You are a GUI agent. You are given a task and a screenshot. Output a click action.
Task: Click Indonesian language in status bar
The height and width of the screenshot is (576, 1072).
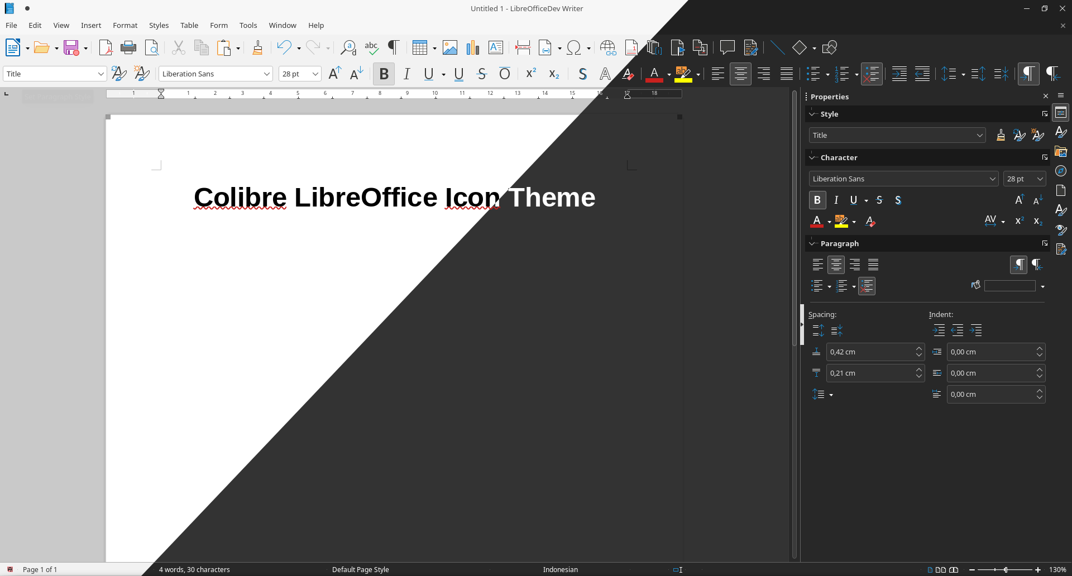(x=560, y=569)
